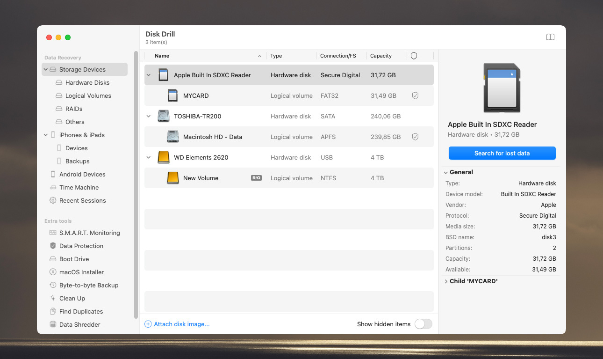
Task: Click the Recent Sessions gear icon
Action: click(x=53, y=200)
